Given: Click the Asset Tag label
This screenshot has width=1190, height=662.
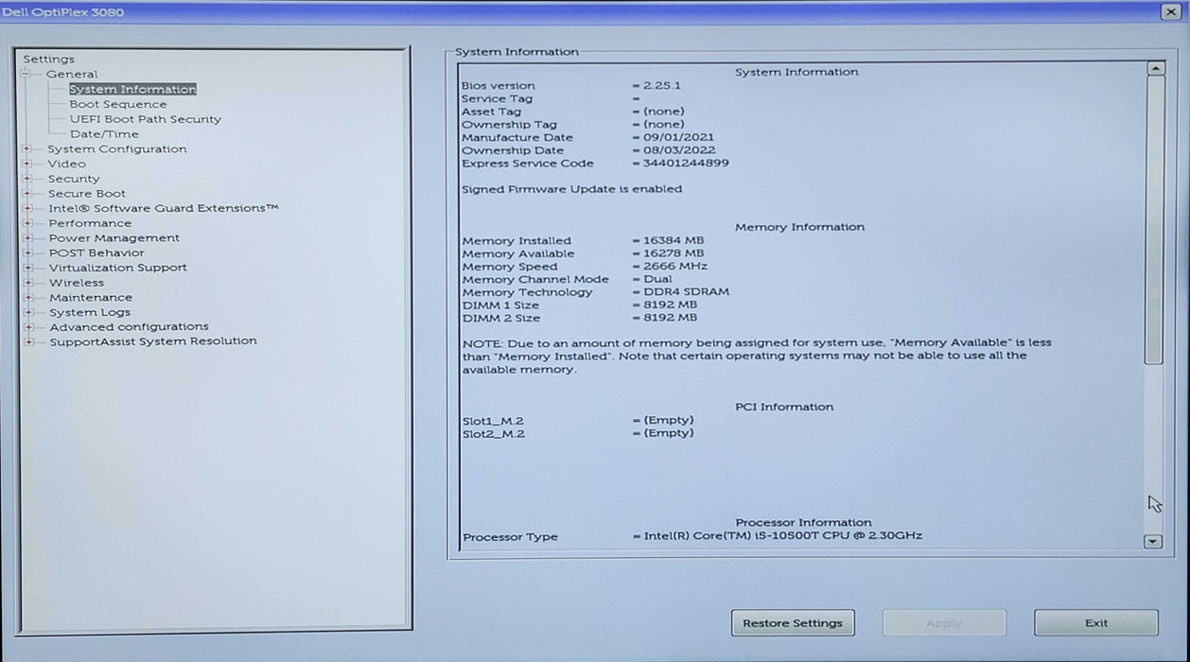Looking at the screenshot, I should (x=491, y=112).
